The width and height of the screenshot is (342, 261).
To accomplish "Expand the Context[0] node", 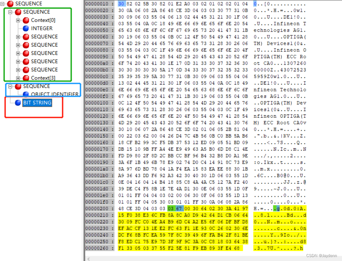I will 18,20.
